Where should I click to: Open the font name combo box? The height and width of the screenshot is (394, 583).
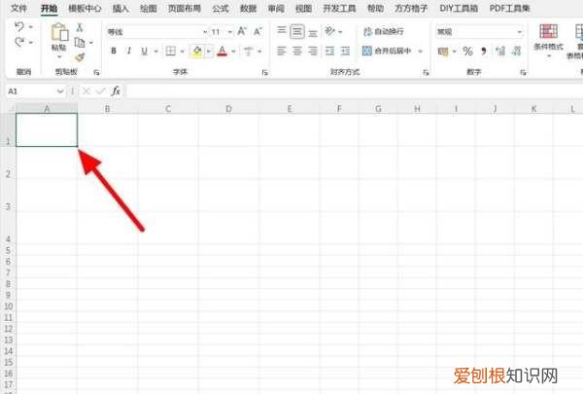[x=156, y=32]
